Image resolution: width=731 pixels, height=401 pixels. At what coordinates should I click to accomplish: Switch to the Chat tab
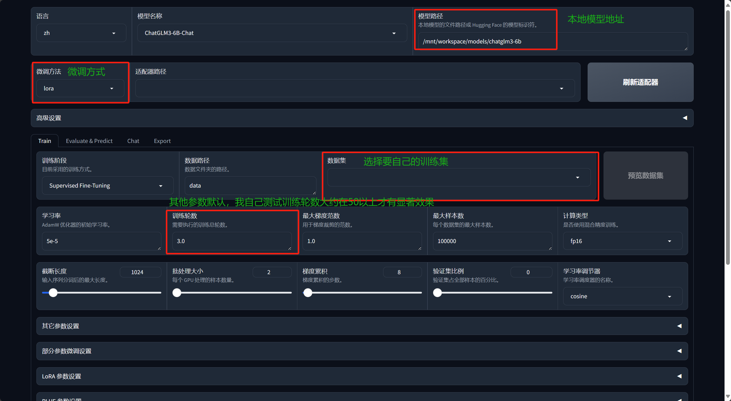[x=133, y=141]
